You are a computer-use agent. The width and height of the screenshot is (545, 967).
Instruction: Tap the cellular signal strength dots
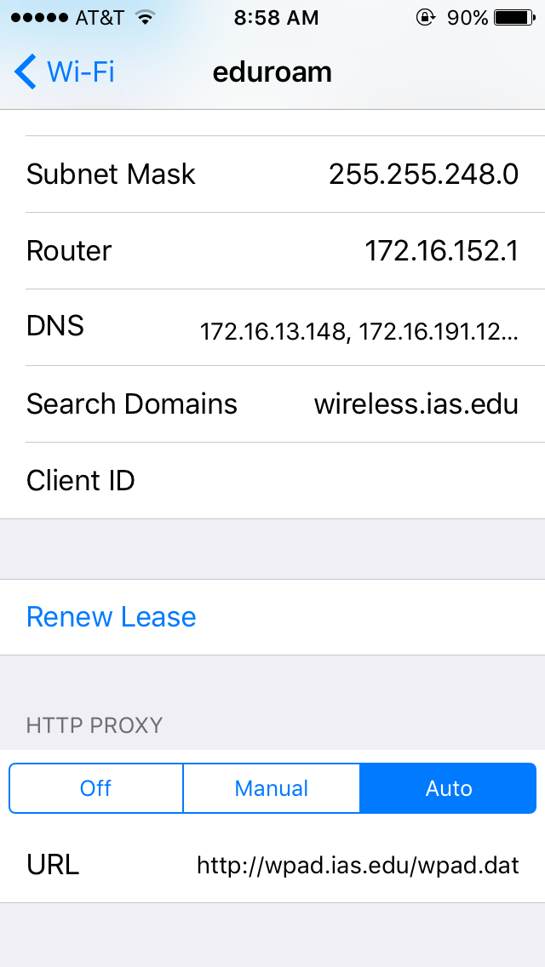click(x=37, y=18)
